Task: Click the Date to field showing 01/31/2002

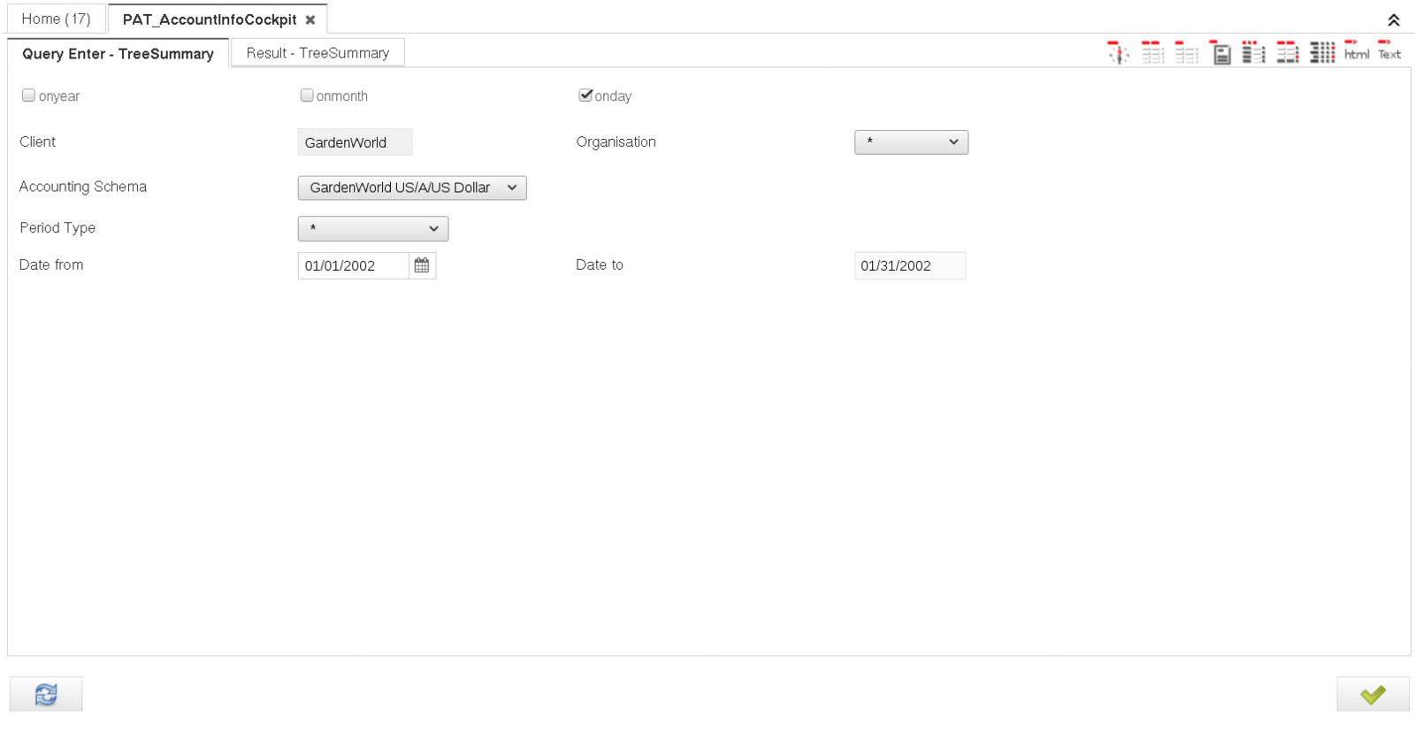Action: [909, 265]
